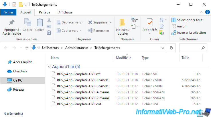Click the Cut scissors icon
This screenshot has height=117, width=211.
[x=49, y=20]
